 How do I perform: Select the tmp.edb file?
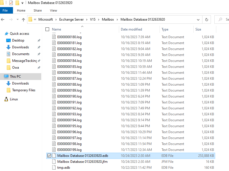[64, 168]
